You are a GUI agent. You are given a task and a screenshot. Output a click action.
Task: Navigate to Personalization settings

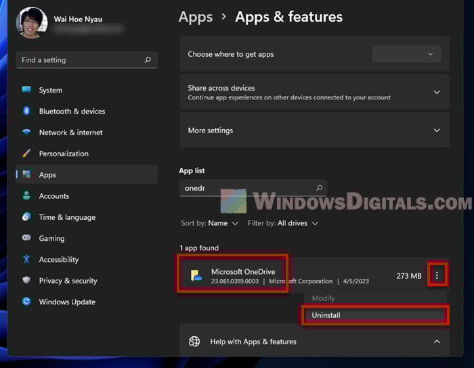point(87,154)
